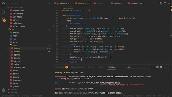Open the Search panel tab
This screenshot has height=97, width=172.
[101, 67]
